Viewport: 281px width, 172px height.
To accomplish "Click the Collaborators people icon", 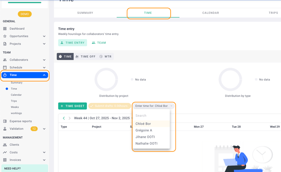I will click(x=5, y=60).
